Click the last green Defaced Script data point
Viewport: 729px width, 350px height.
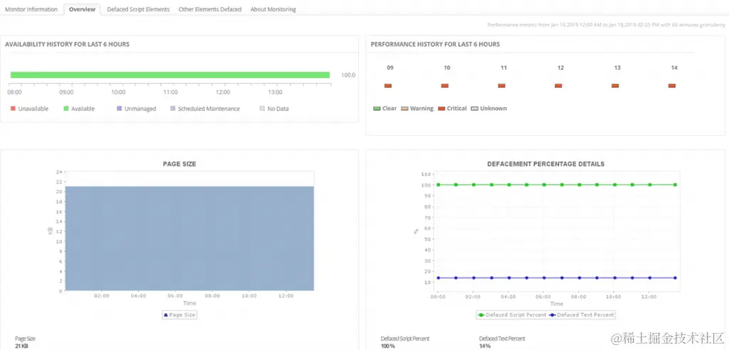pyautogui.click(x=675, y=185)
